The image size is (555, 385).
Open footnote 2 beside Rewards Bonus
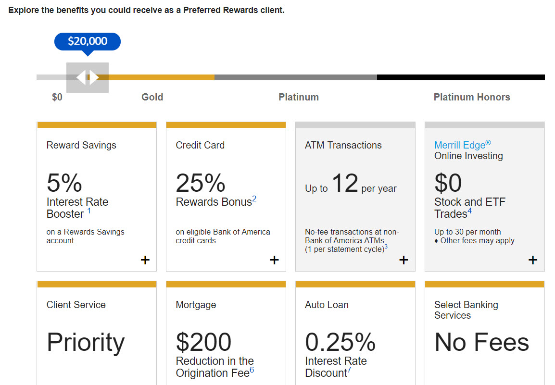tap(254, 199)
